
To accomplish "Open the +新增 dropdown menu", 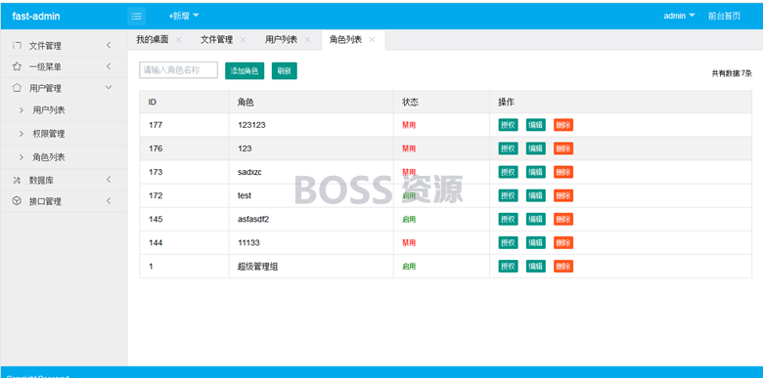I will [x=184, y=16].
